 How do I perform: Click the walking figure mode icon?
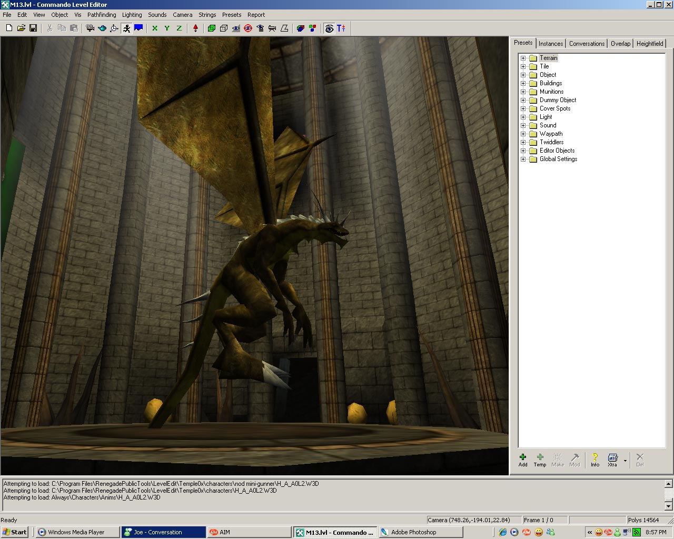tap(126, 28)
